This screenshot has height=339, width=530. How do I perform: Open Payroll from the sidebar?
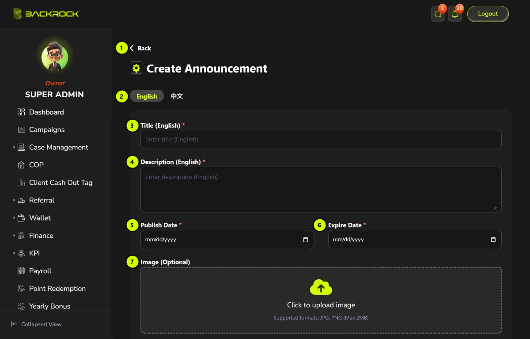(x=40, y=271)
